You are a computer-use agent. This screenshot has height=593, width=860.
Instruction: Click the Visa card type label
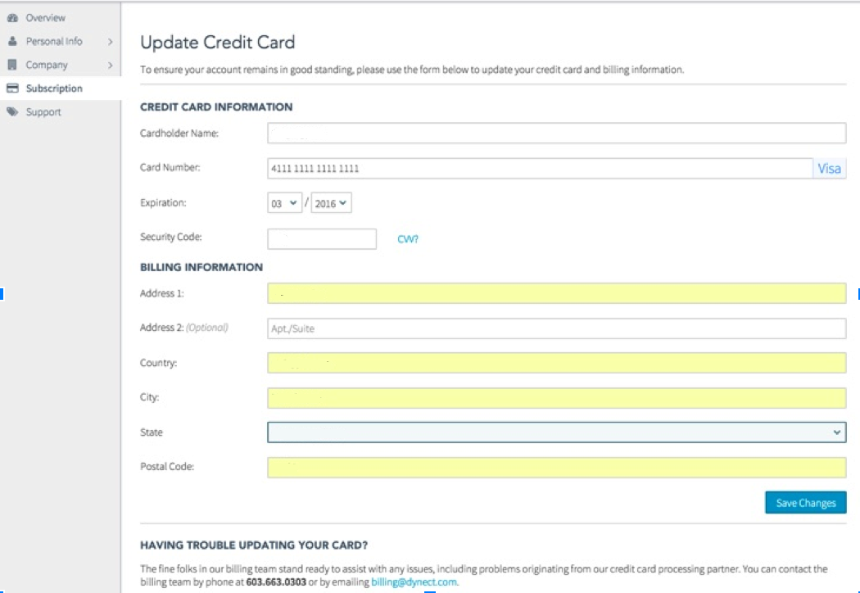tap(829, 169)
